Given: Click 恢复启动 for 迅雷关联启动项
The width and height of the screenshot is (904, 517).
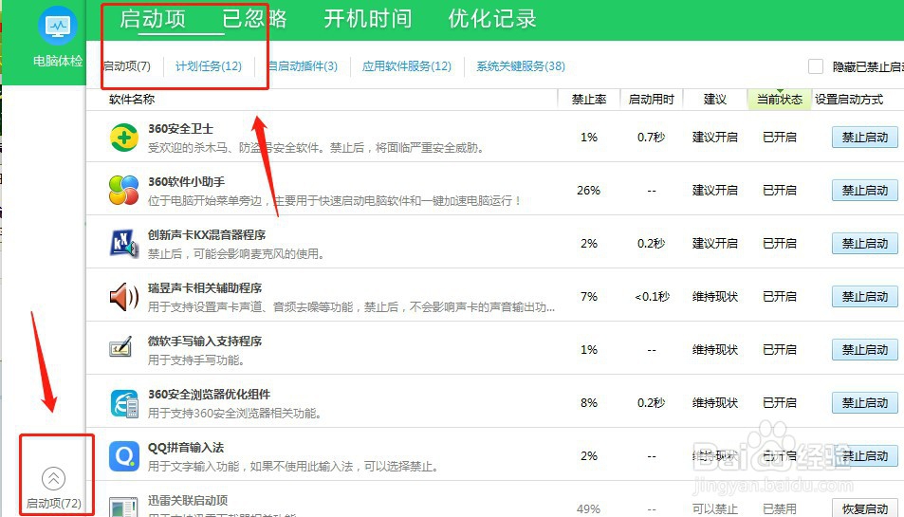Looking at the screenshot, I should click(865, 508).
